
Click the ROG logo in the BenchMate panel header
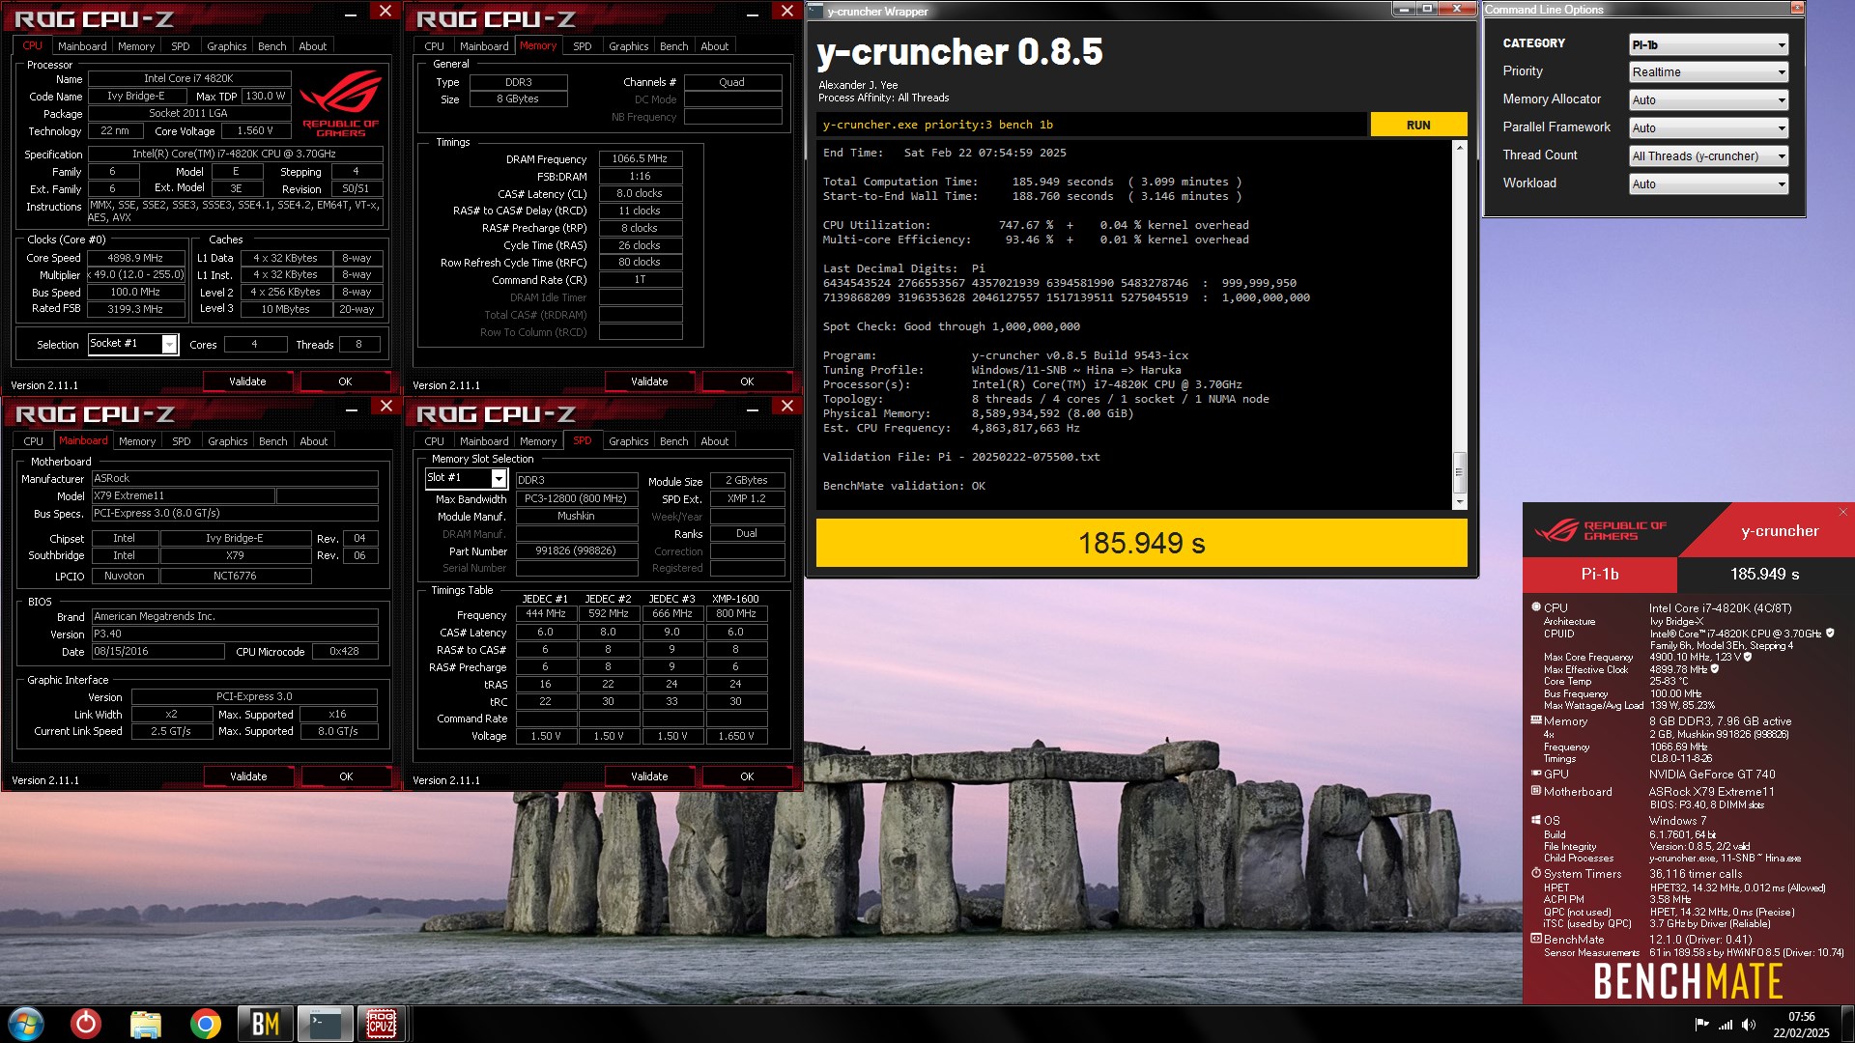1600,530
